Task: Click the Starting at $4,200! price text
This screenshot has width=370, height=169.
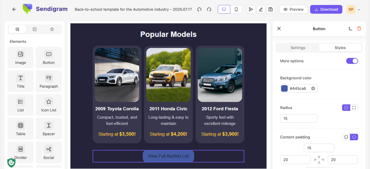Action: point(168,134)
